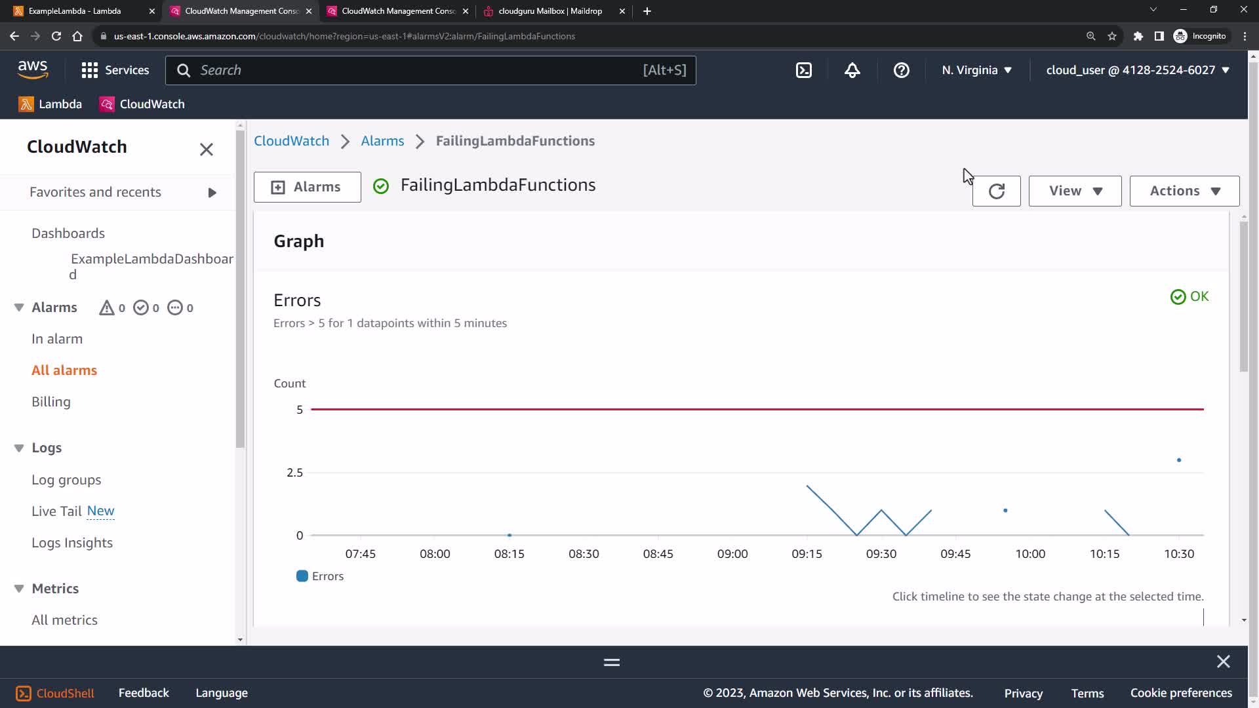This screenshot has height=708, width=1259.
Task: Click the Lambda shortcut in favorites bar
Action: pos(50,104)
